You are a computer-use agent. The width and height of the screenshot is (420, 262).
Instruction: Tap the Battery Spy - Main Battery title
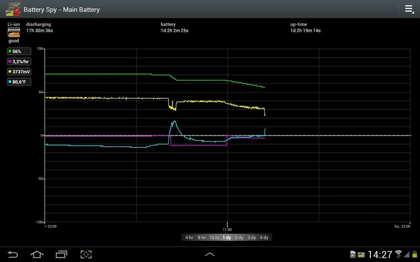[x=62, y=9]
